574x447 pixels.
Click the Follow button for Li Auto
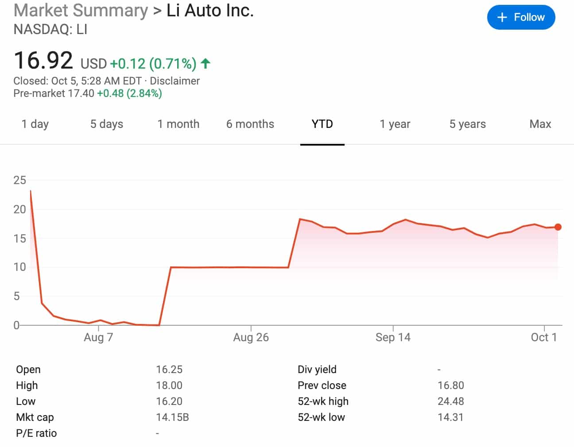pyautogui.click(x=521, y=17)
